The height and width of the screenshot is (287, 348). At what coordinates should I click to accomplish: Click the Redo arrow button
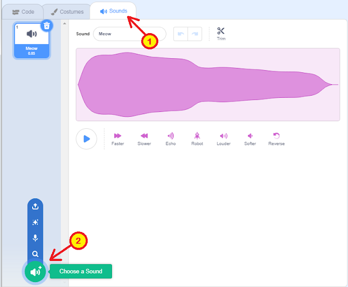click(x=195, y=34)
